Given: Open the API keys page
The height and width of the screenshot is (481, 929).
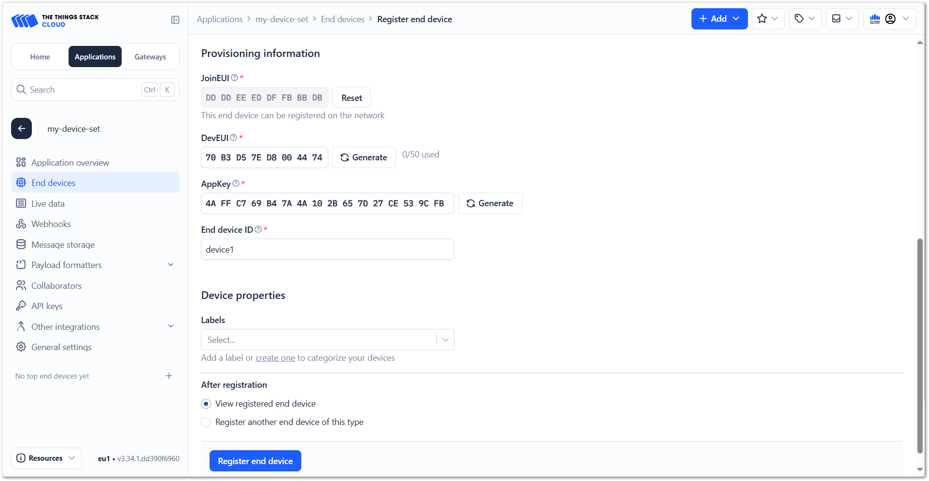Looking at the screenshot, I should (46, 306).
